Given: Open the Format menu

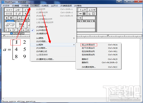Looking at the screenshot, I should tap(35, 6).
